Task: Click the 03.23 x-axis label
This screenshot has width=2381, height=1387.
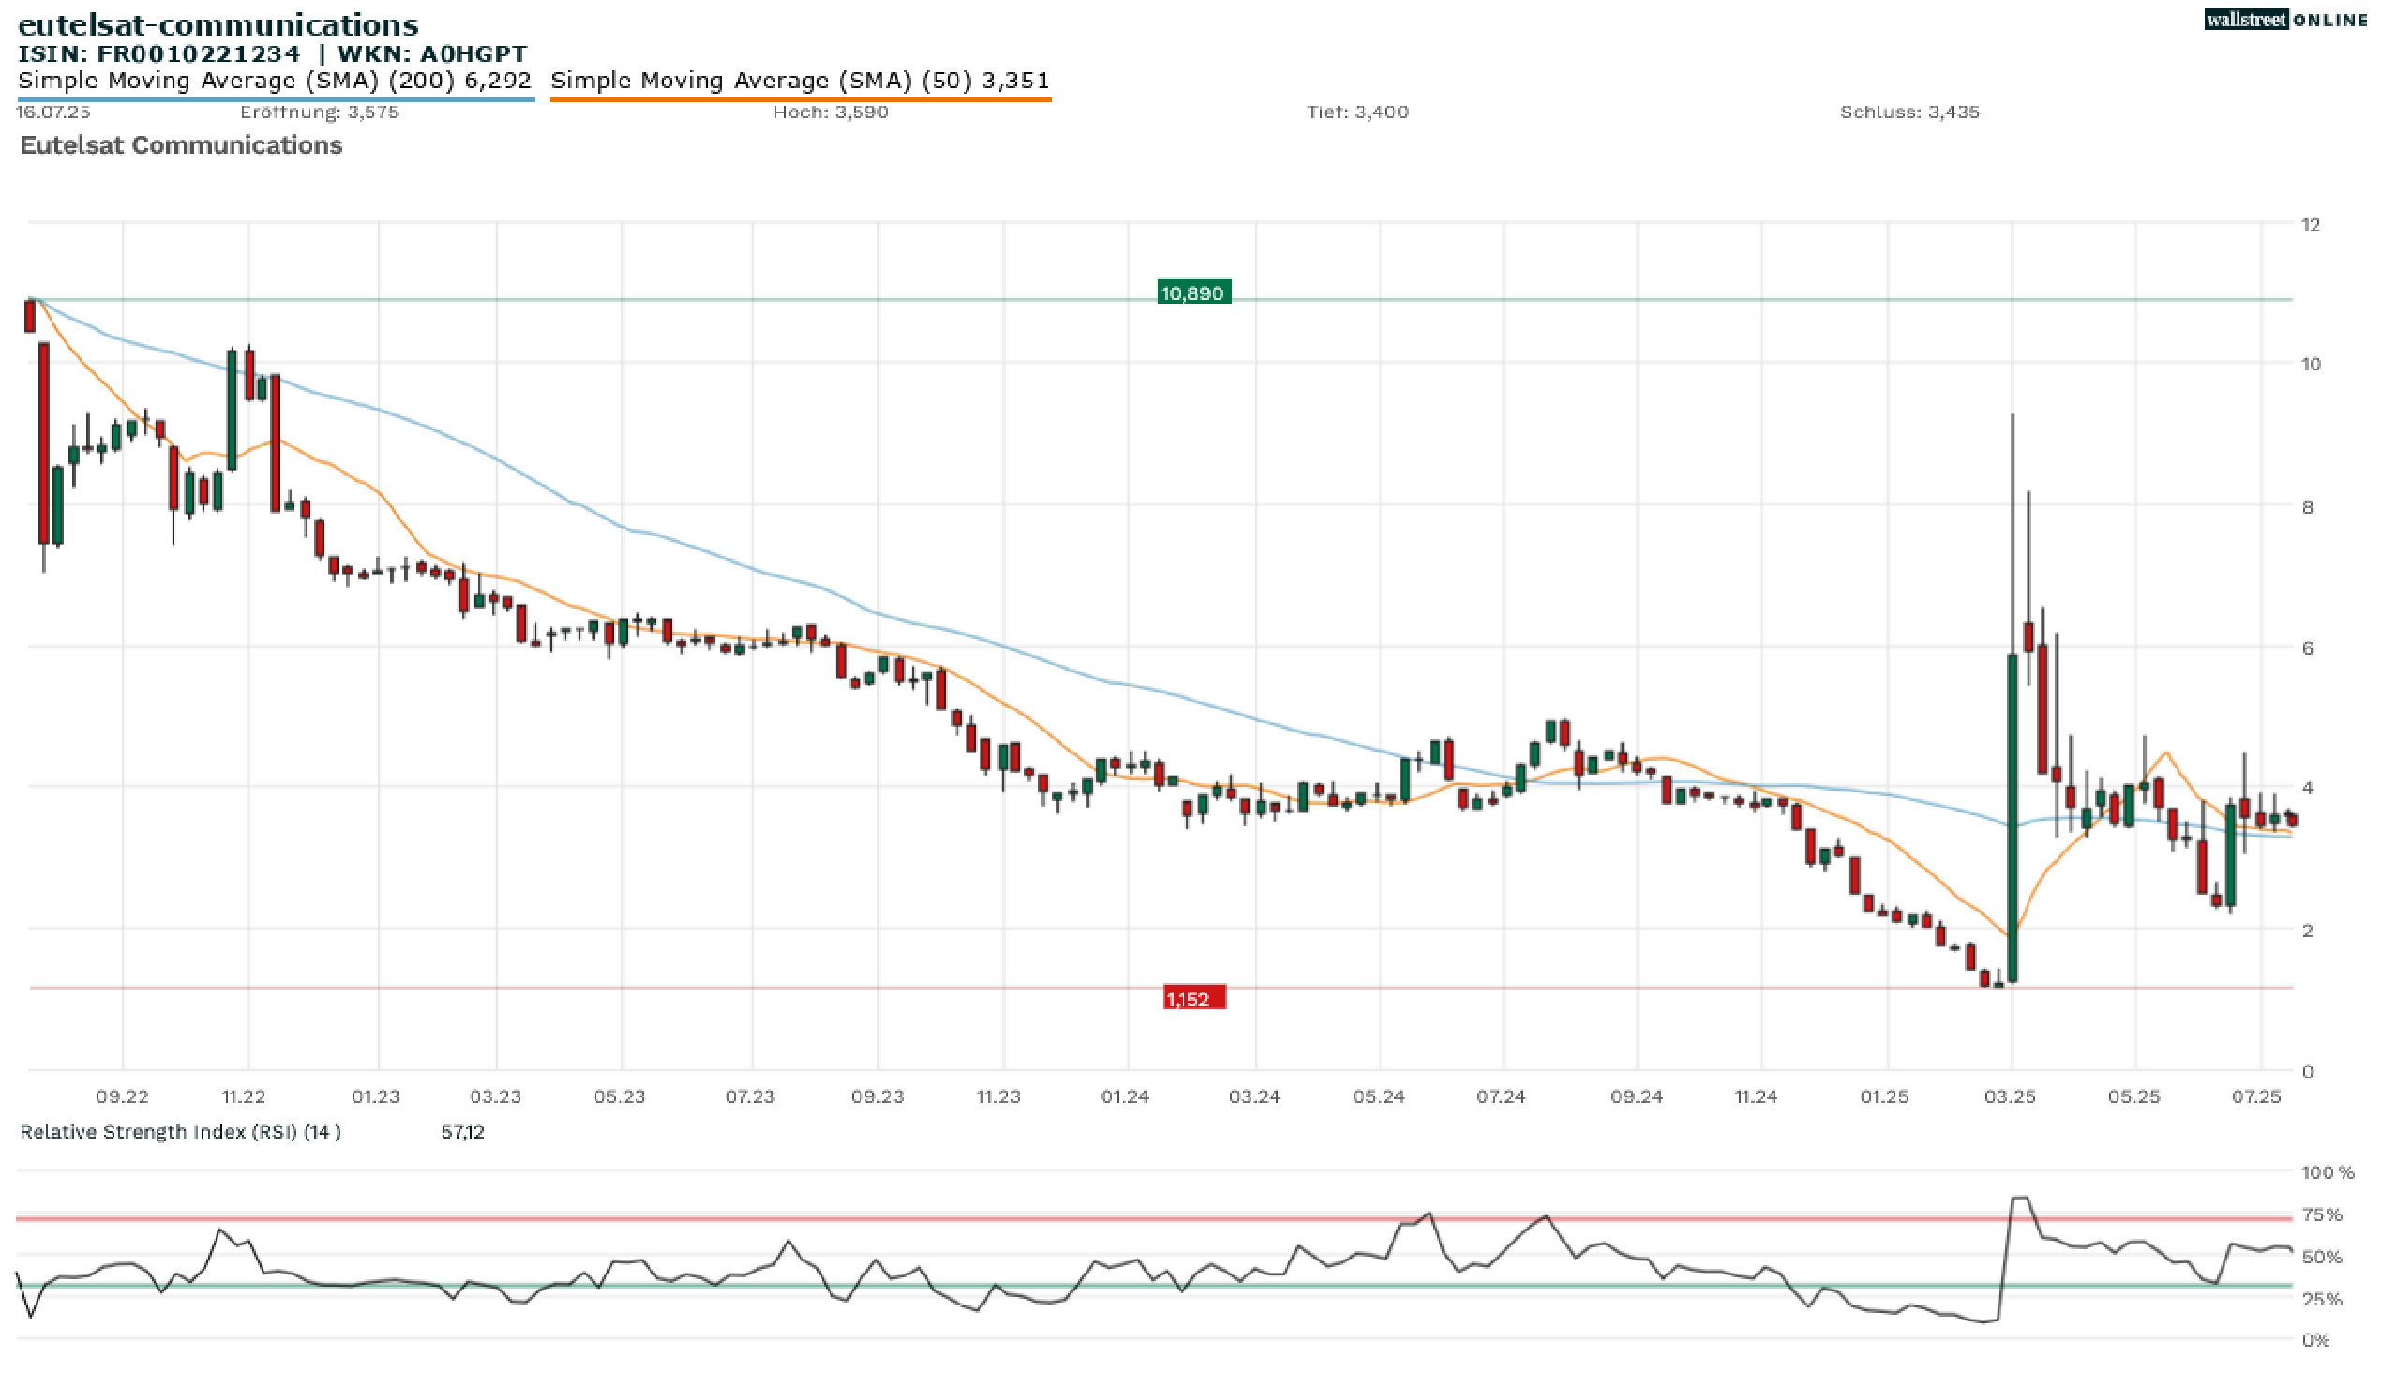Action: point(496,1096)
